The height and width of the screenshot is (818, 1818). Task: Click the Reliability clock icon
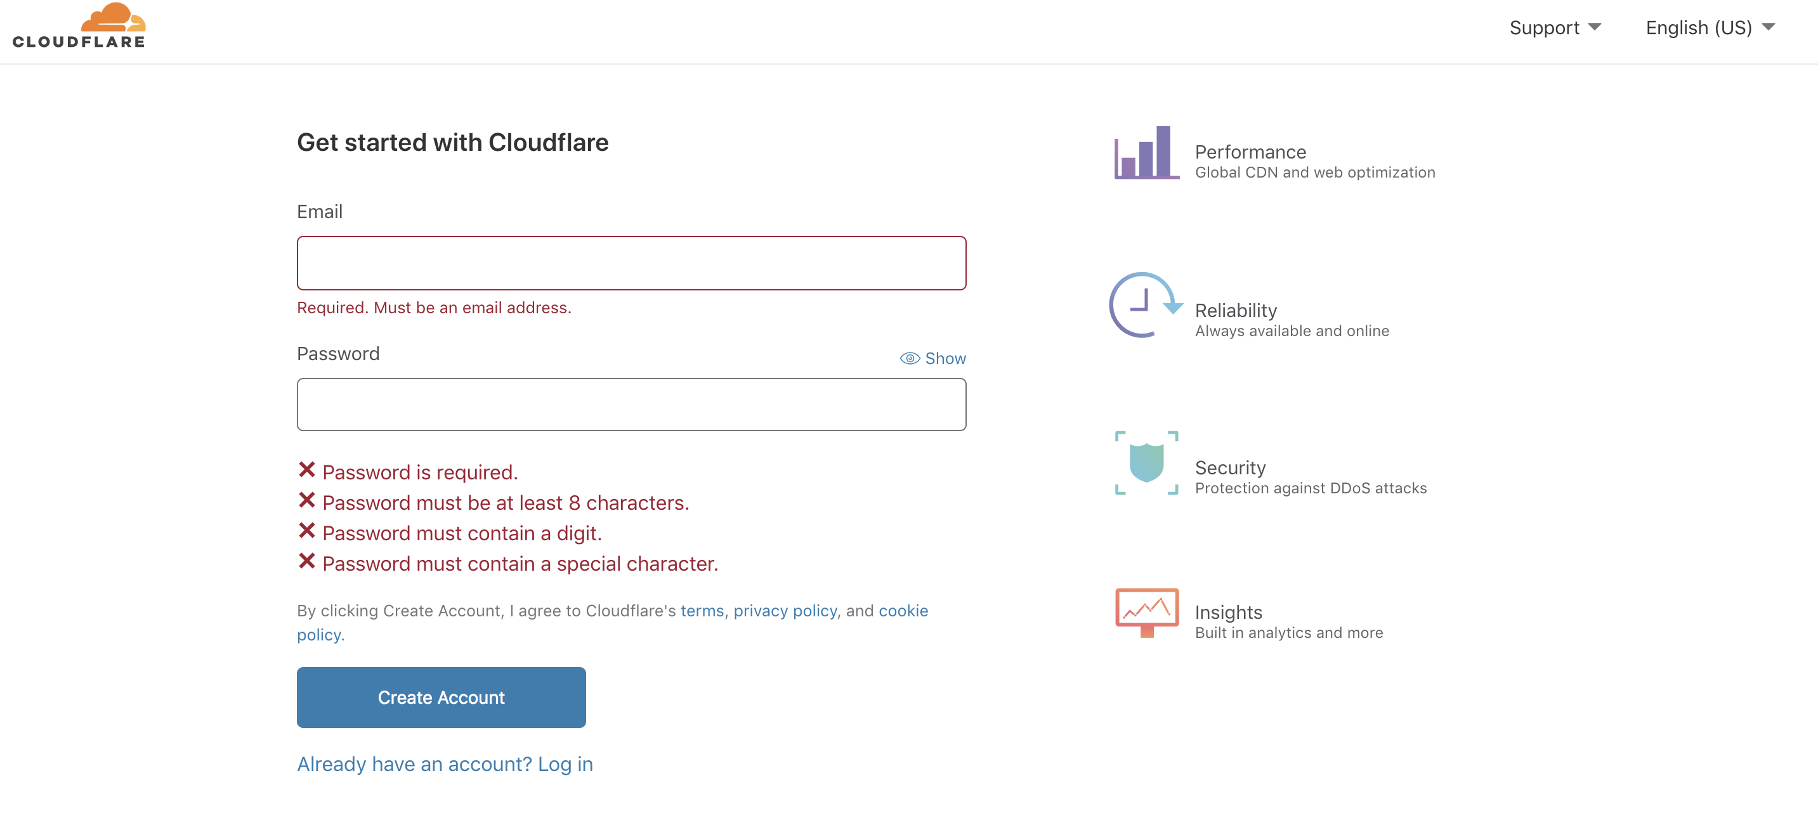pyautogui.click(x=1144, y=305)
